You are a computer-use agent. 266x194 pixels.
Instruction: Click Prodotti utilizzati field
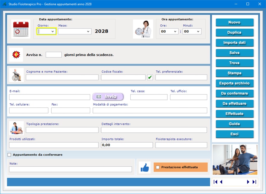click(54, 145)
